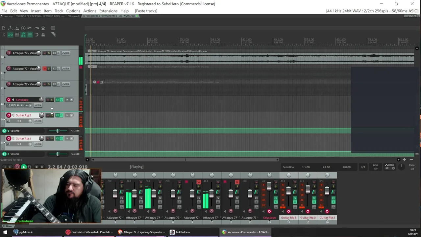The height and width of the screenshot is (237, 421).
Task: Toggle ripple editing toolbar icon
Action: tap(17, 35)
